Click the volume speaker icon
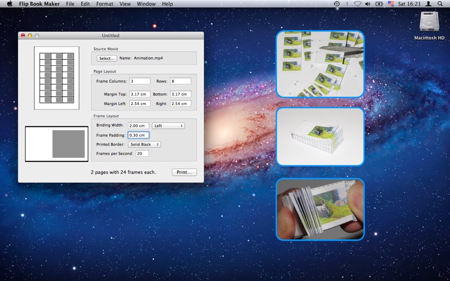Screen dimensions: 450x281 [x=368, y=4]
